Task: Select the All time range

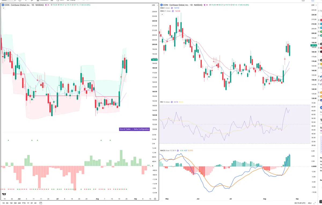Action: (x=35, y=203)
